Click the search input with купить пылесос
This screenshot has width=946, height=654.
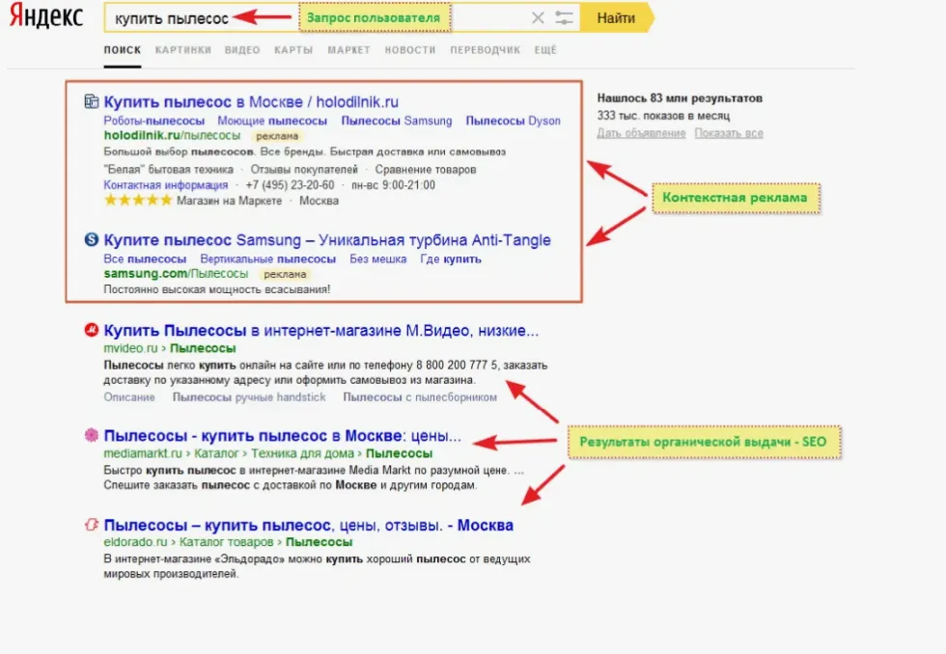coord(193,18)
